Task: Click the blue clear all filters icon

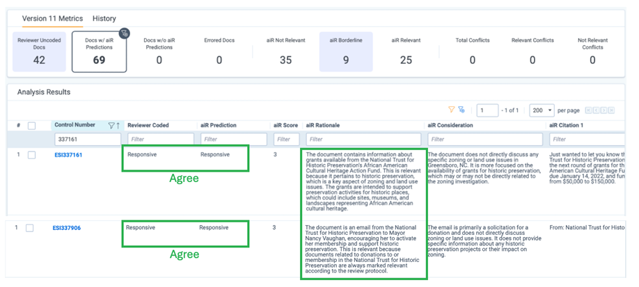Action: pos(461,110)
